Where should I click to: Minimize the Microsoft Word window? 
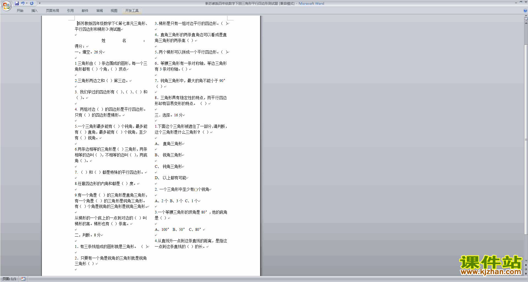click(x=516, y=2)
